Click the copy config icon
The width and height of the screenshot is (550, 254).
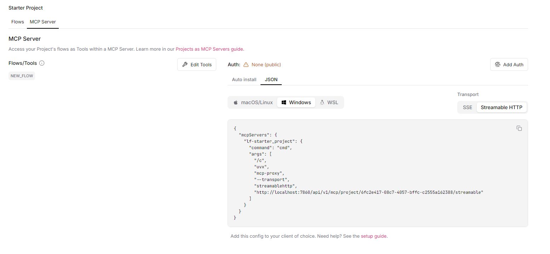click(519, 128)
